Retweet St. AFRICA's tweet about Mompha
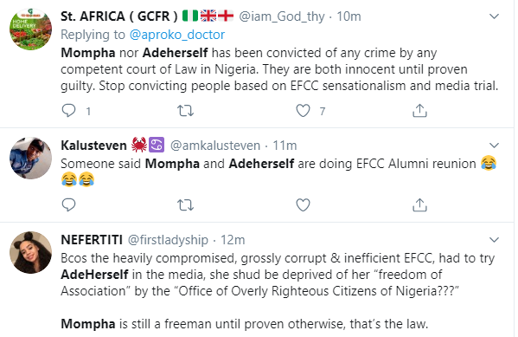 185,111
